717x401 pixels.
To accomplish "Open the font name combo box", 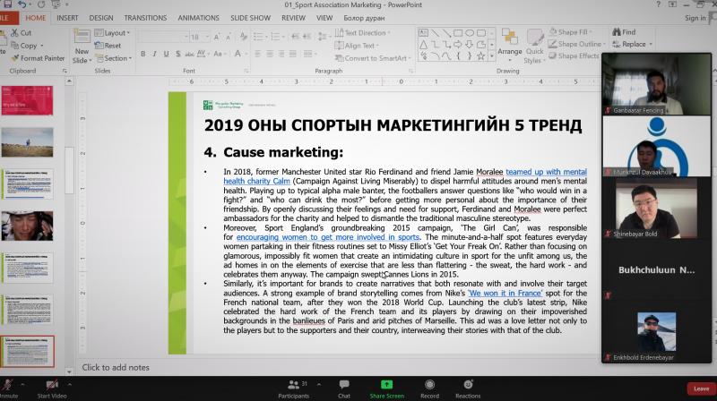I will click(163, 37).
